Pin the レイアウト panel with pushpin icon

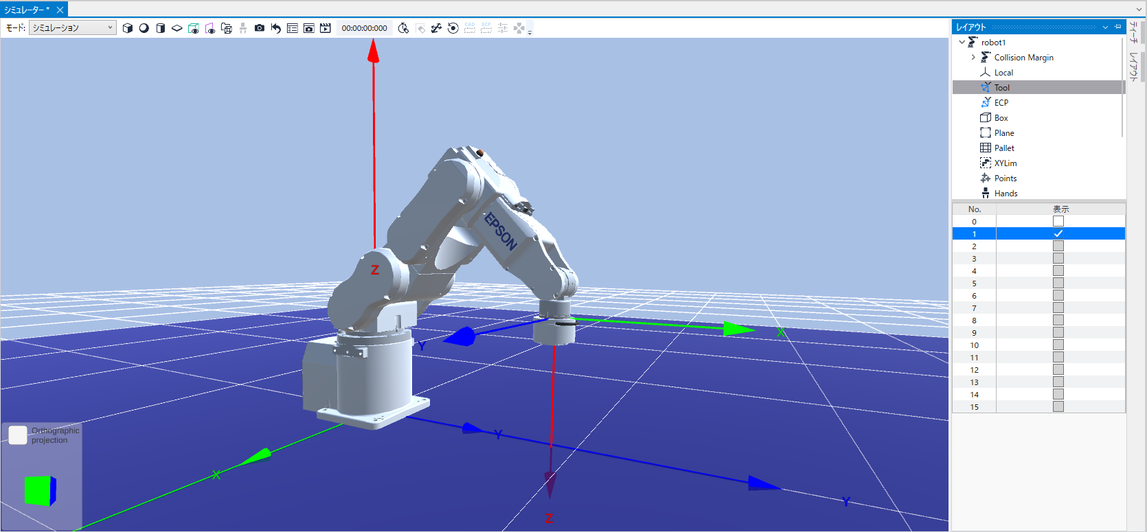click(1117, 27)
